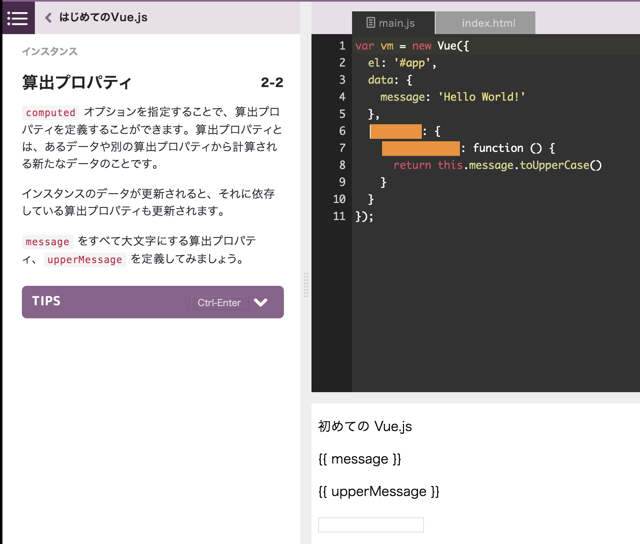Click the TIPS heading label
This screenshot has height=544, width=640.
(x=46, y=301)
